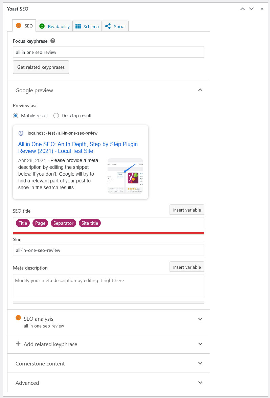Screen dimensions: 270x398
Task: Click the plus icon beside Add related keyphrase
Action: click(x=18, y=344)
